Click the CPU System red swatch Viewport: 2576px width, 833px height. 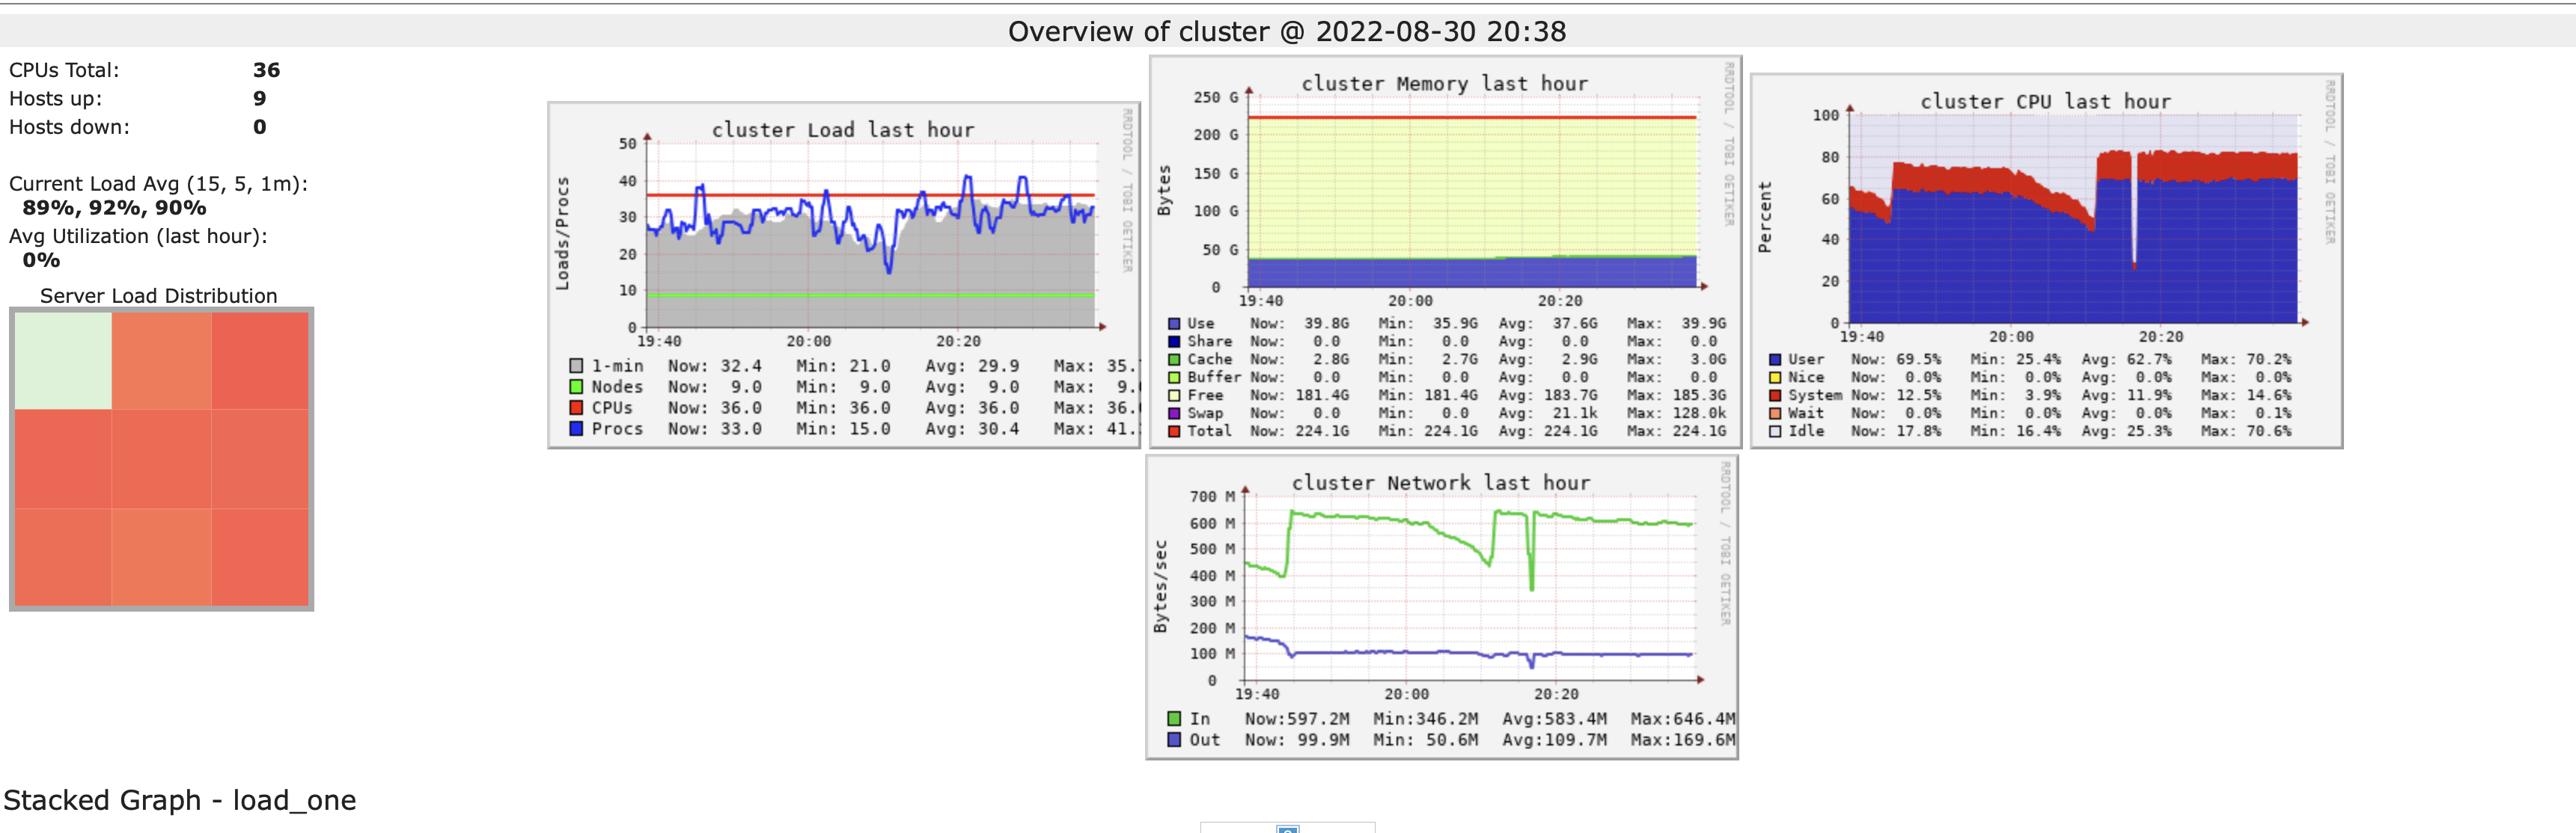1775,396
